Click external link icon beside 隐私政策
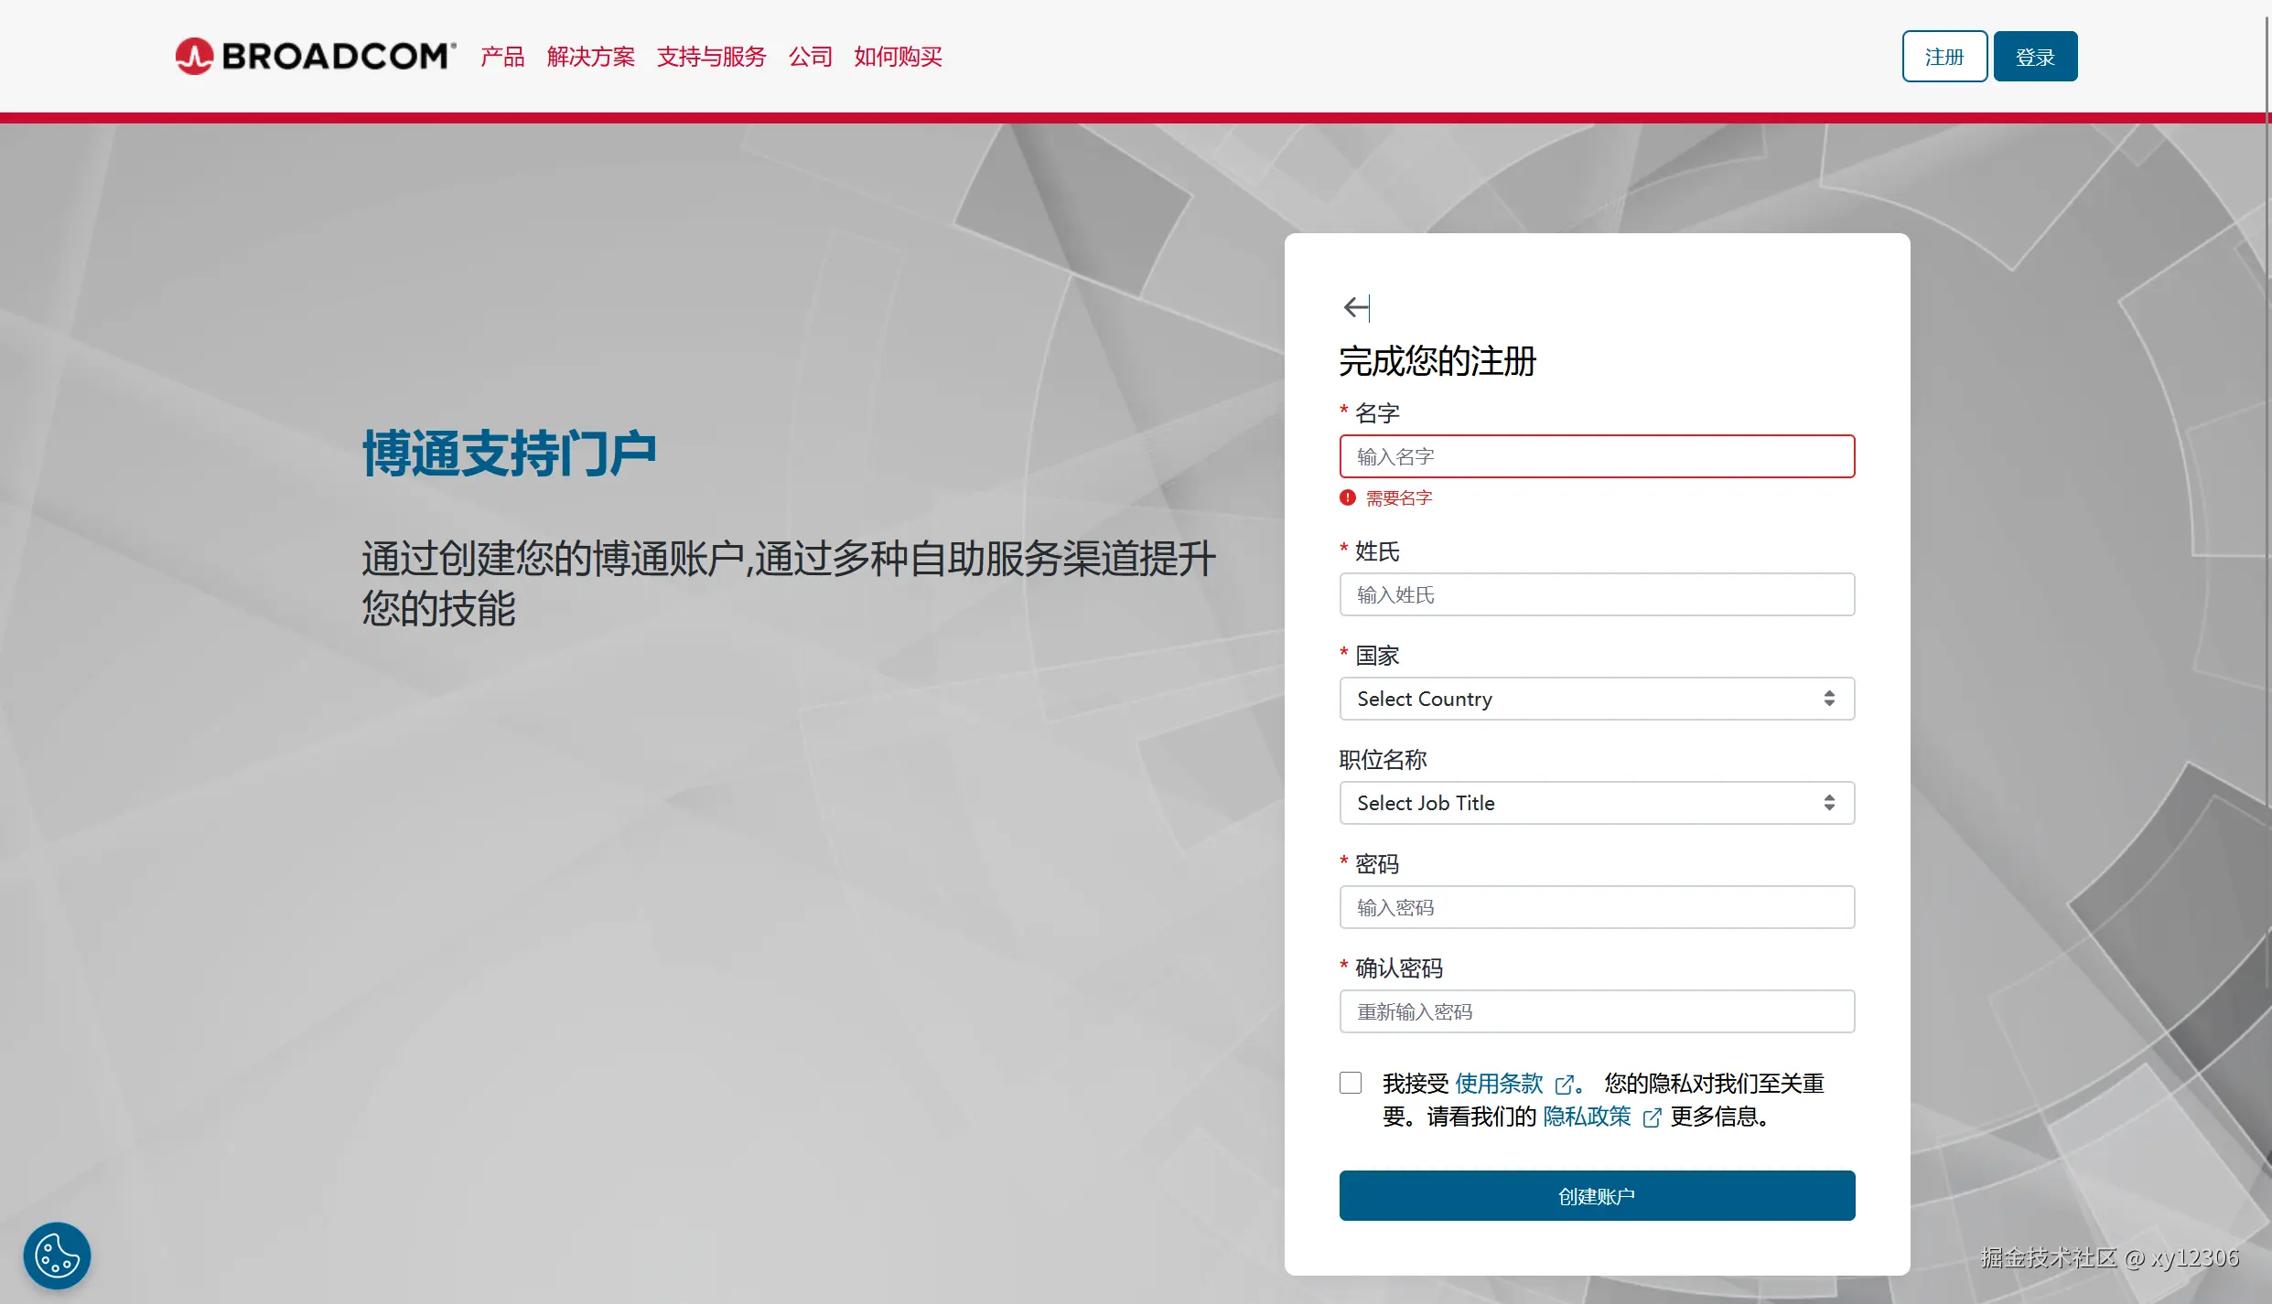2272x1304 pixels. [x=1652, y=1117]
